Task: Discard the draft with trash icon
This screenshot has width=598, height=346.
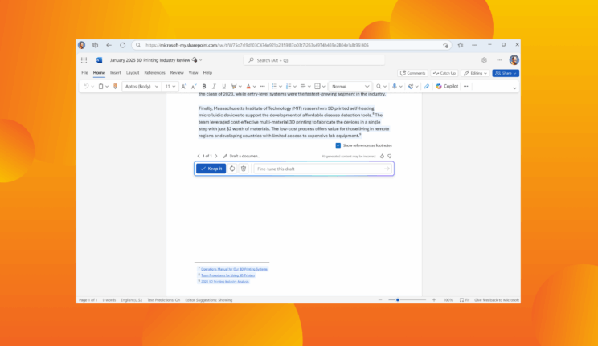Action: coord(244,169)
